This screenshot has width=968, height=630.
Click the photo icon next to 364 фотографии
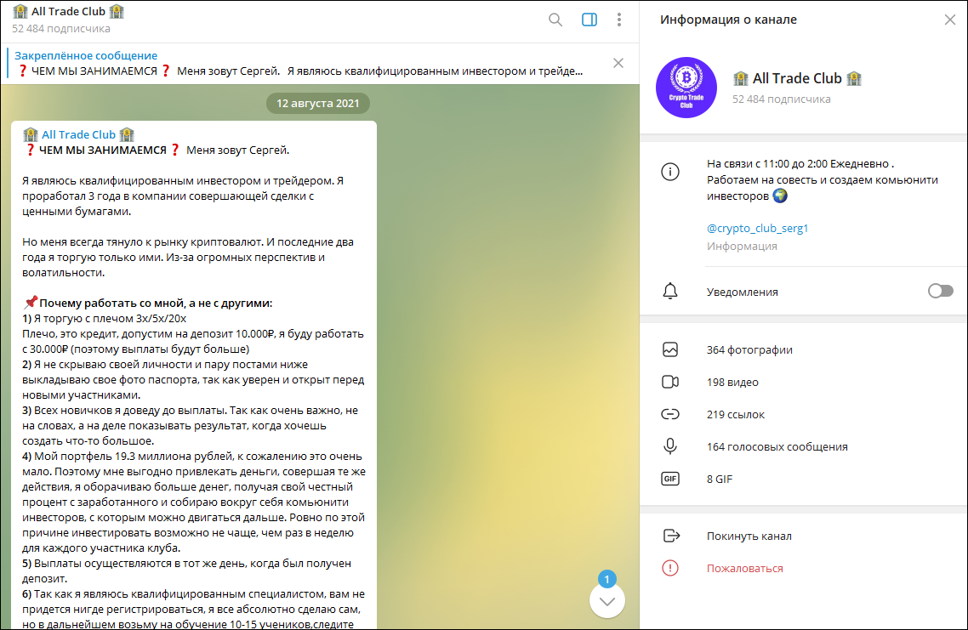coord(670,350)
